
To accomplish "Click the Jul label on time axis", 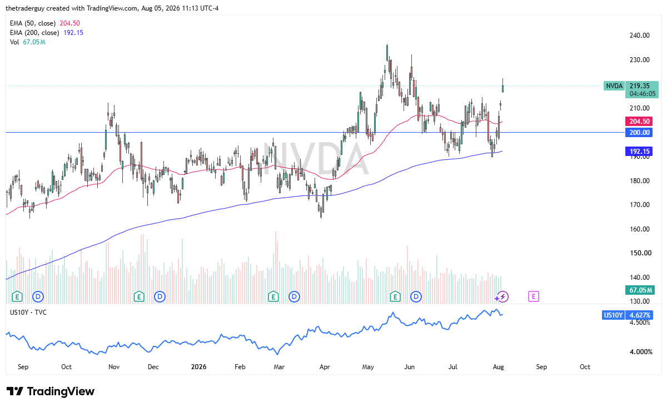I will coord(453,367).
